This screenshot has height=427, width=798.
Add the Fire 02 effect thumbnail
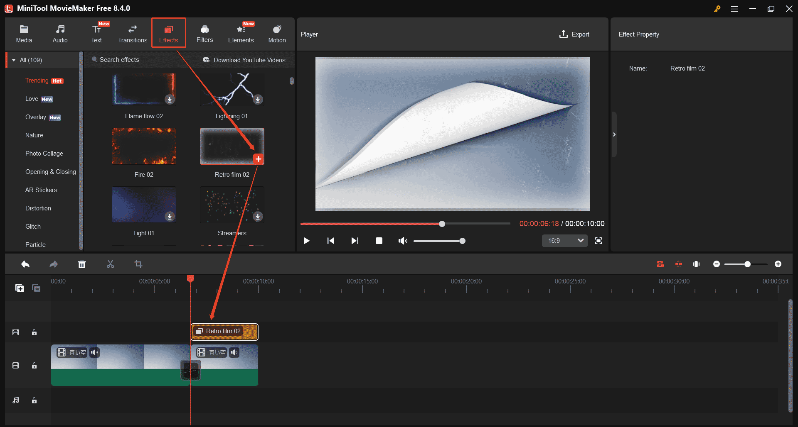click(144, 146)
